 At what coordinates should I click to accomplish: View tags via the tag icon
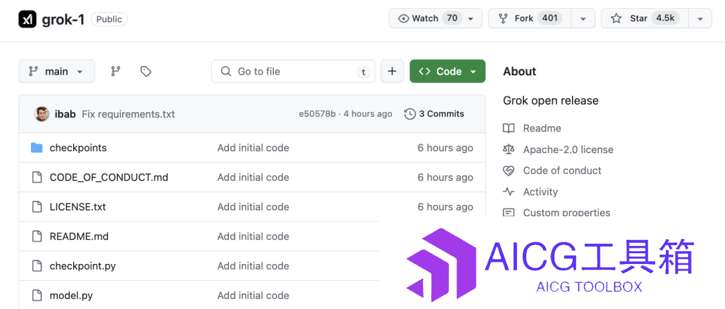coord(146,71)
